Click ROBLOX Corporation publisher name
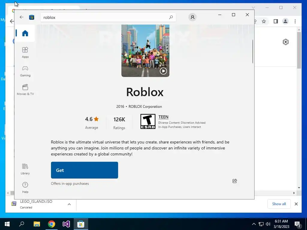 coord(145,107)
